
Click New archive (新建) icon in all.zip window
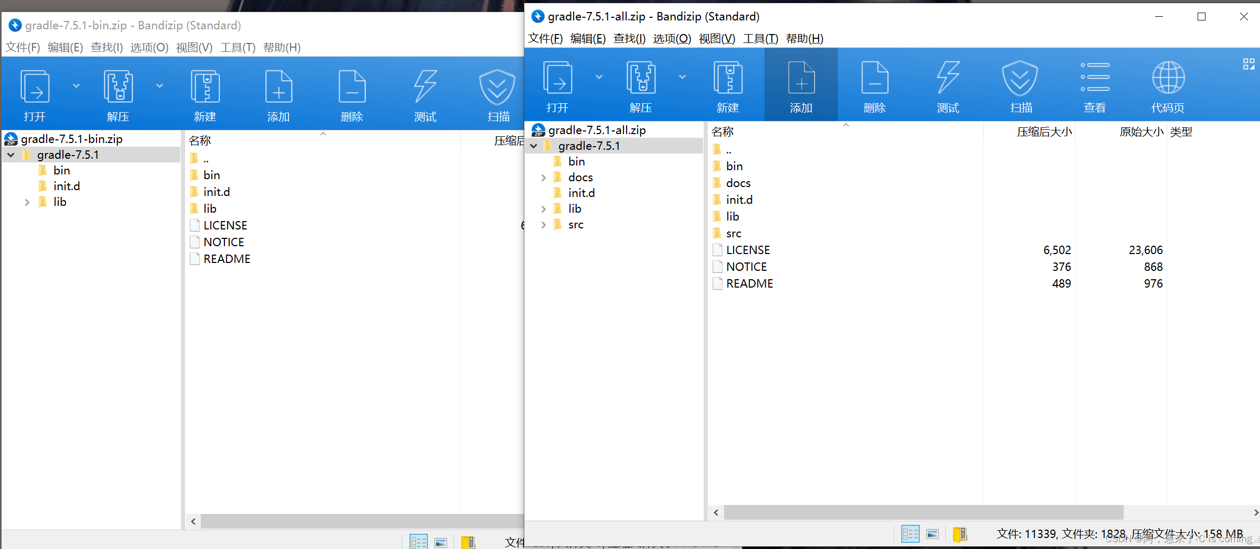click(x=728, y=78)
